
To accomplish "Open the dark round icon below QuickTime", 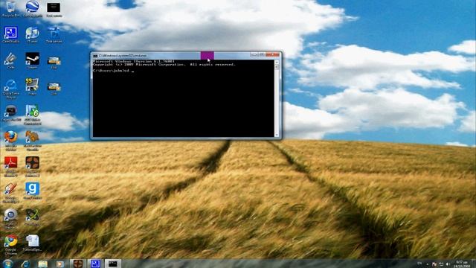I will pos(11,113).
